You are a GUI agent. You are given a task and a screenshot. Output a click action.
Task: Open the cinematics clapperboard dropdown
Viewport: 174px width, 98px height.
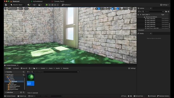(x=40, y=5)
